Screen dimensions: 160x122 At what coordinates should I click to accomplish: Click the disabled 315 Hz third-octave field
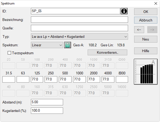click(x=51, y=93)
